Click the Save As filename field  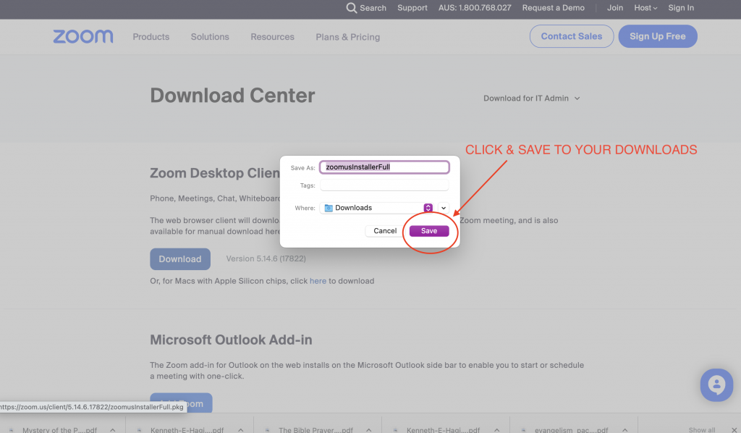tap(384, 167)
